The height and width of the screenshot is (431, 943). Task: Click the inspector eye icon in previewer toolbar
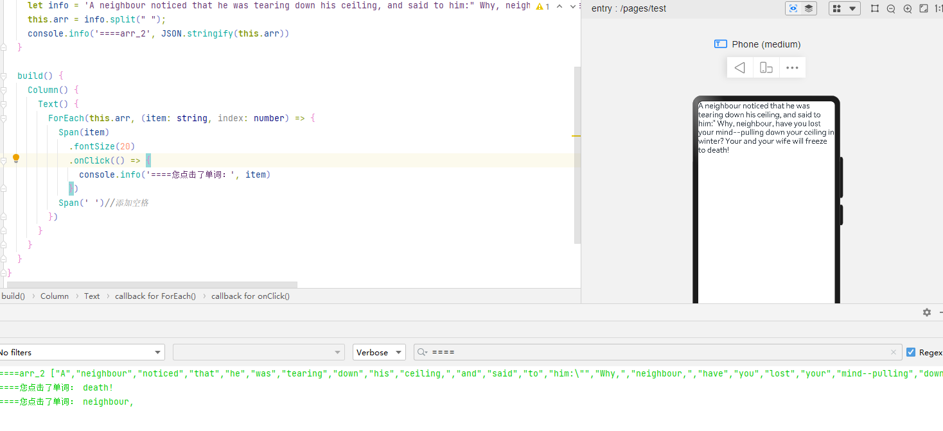coord(793,8)
